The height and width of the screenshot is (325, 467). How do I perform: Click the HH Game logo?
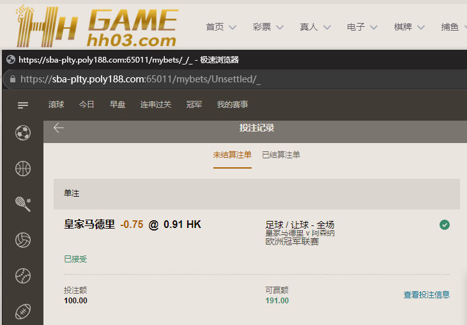pos(96,26)
